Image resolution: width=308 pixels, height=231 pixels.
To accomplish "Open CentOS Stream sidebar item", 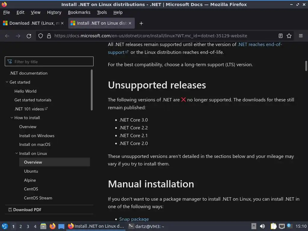I will (x=38, y=198).
